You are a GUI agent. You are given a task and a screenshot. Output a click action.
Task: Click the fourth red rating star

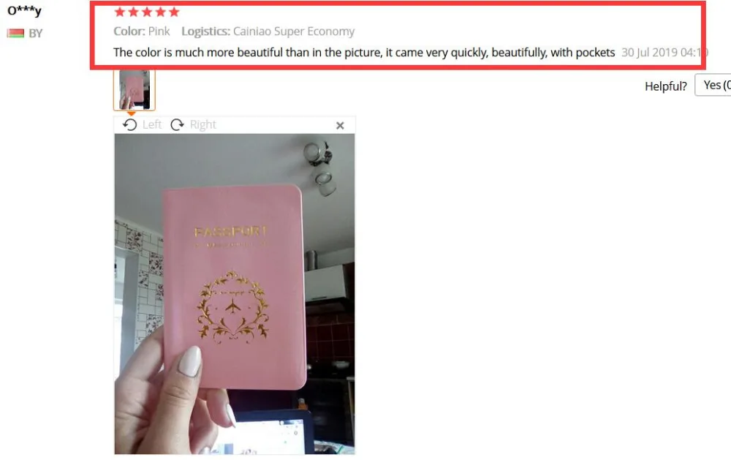160,12
